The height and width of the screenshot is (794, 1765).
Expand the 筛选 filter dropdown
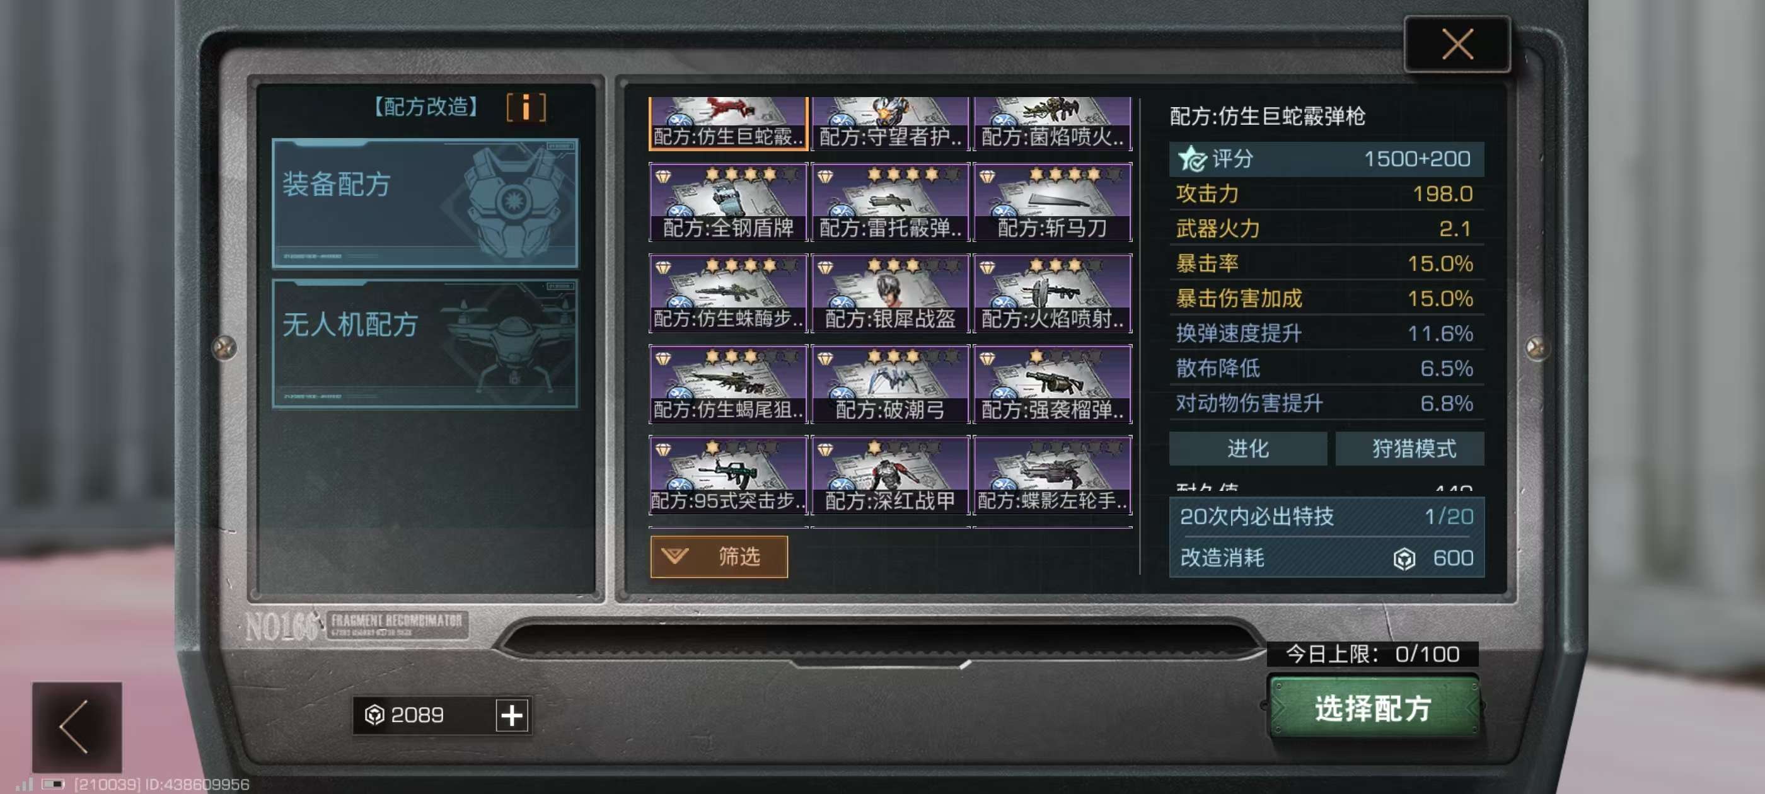719,556
